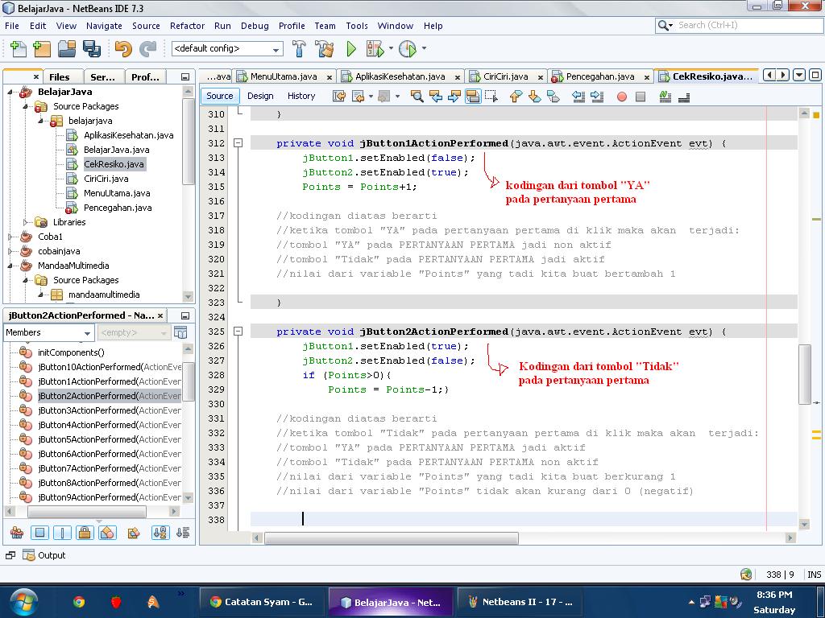Click the Undo arrow icon
Screen dimensions: 825x618
[122, 49]
